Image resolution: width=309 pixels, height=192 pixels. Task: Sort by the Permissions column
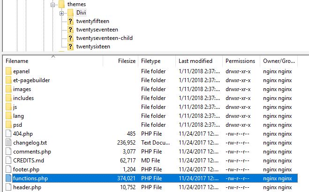tap(241, 61)
